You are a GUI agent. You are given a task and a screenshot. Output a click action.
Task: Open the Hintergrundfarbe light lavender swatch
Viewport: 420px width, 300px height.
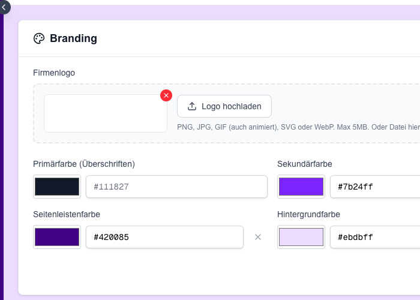(x=301, y=237)
